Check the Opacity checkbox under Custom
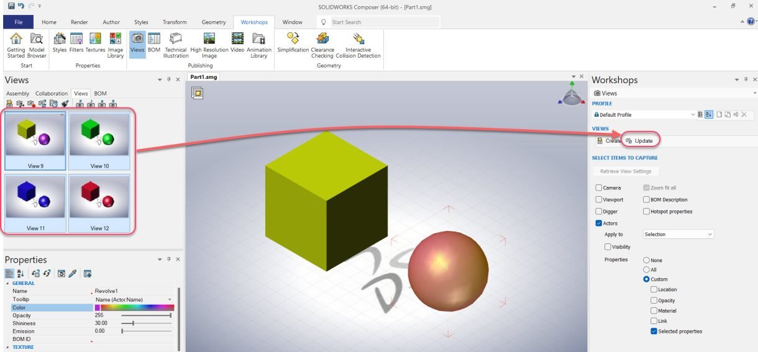758x352 pixels. click(x=654, y=300)
